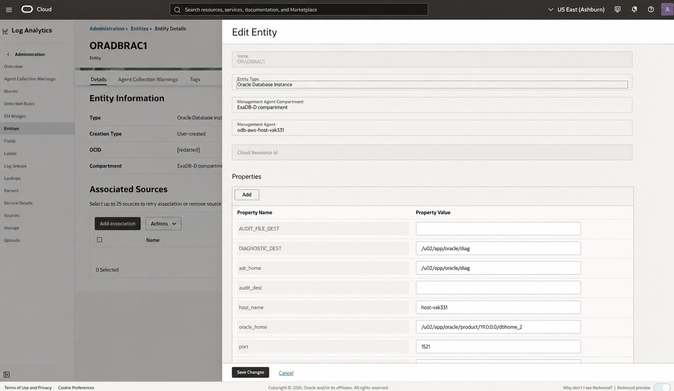
Task: Click the Log Analytics chart icon
Action: (x=6, y=31)
